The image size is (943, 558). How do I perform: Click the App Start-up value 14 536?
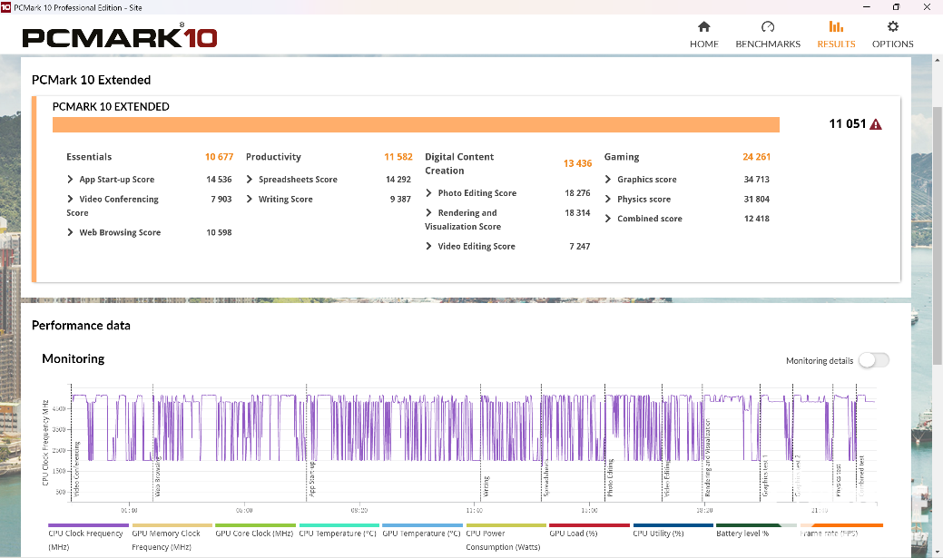219,179
